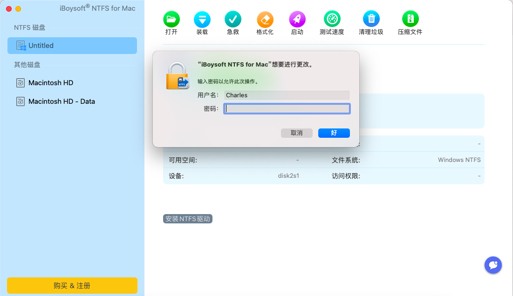Click the 装载 (Mount) toolbar icon
Image resolution: width=513 pixels, height=296 pixels.
(x=202, y=19)
